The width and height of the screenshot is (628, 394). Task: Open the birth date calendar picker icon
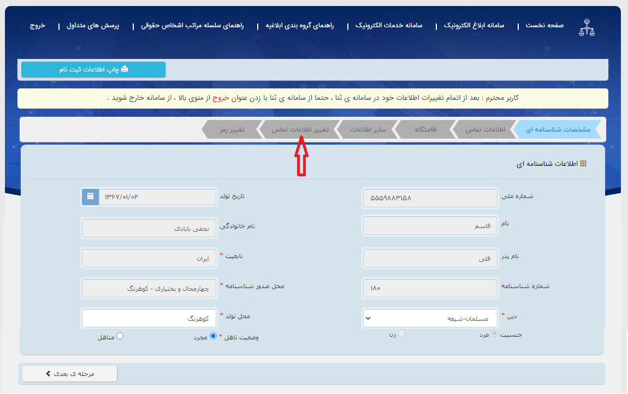[x=91, y=196]
